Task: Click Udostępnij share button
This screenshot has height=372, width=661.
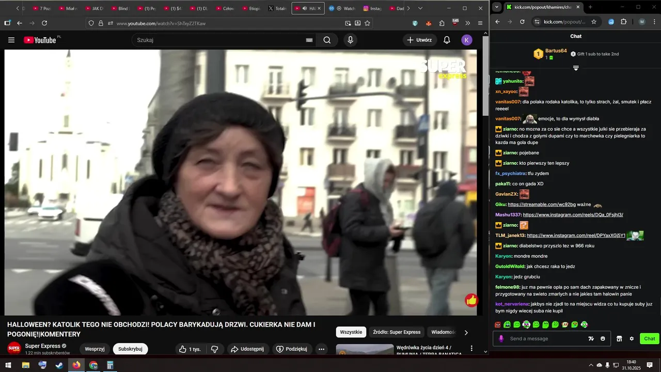Action: click(247, 349)
